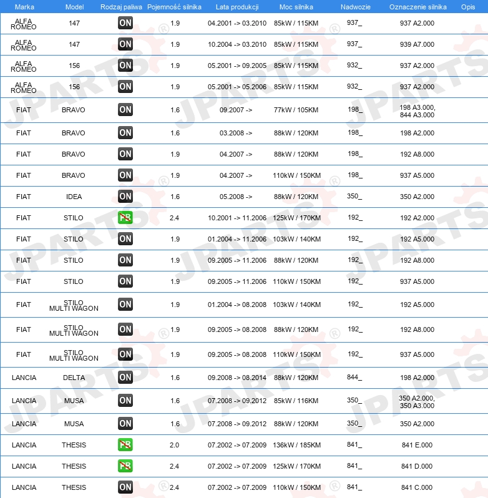Click ON icon in Lancia Musa 88kW/120KM row
Viewport: 488px width, 498px height.
point(125,424)
